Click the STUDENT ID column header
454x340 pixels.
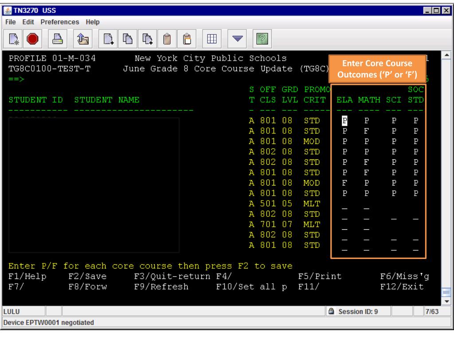point(35,100)
